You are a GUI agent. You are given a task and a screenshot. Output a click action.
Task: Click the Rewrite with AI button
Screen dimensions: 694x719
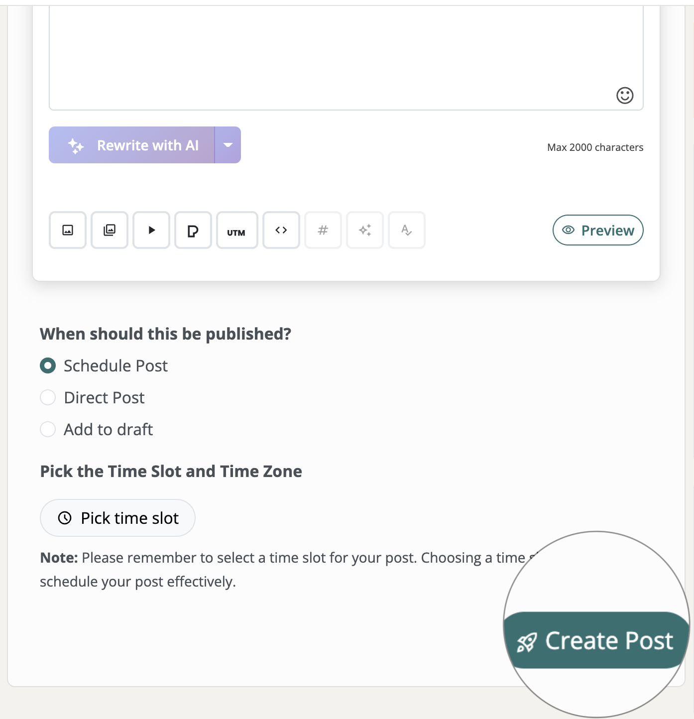pos(132,145)
